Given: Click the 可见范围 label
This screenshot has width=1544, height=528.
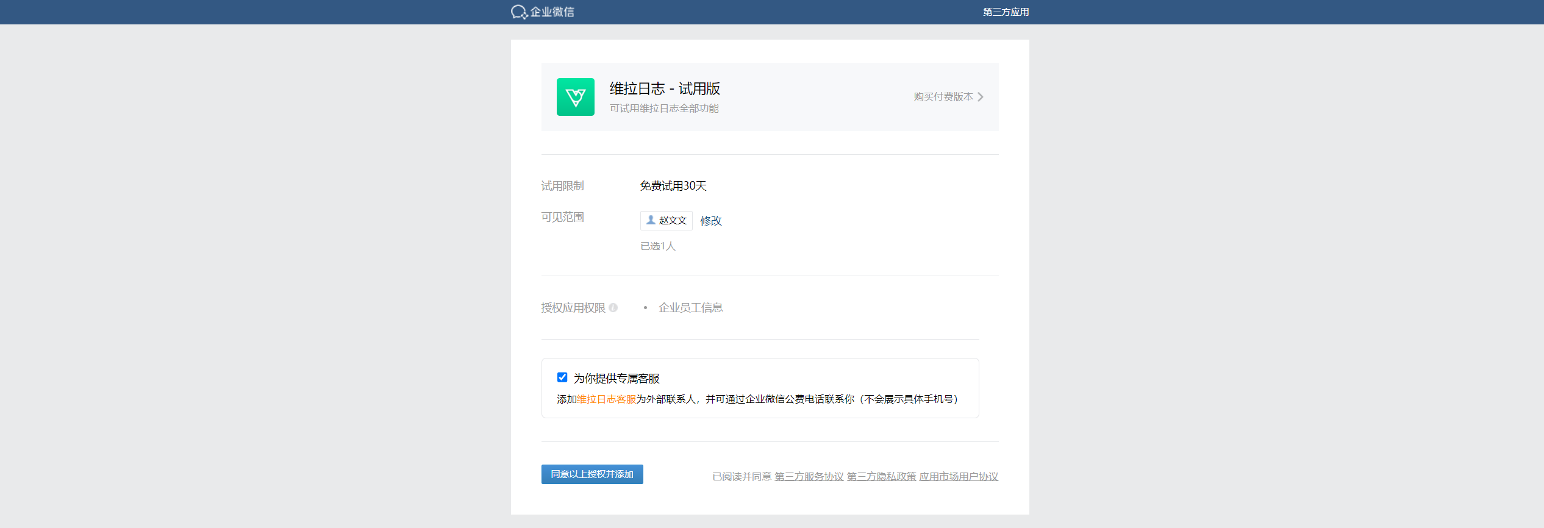Looking at the screenshot, I should 563,217.
